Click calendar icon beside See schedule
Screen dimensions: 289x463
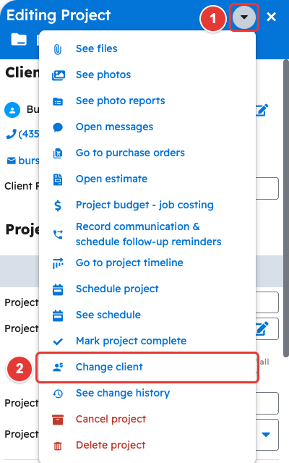(58, 315)
